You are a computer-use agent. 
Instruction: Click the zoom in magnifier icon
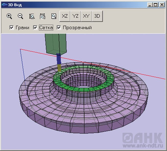9,16
